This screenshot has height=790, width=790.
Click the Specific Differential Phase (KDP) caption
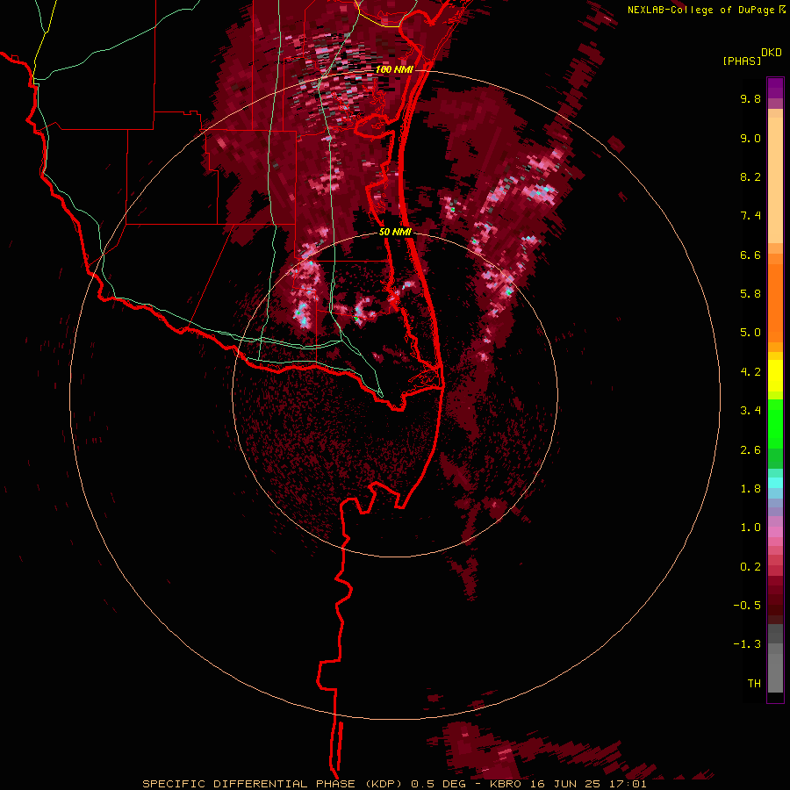click(x=274, y=784)
